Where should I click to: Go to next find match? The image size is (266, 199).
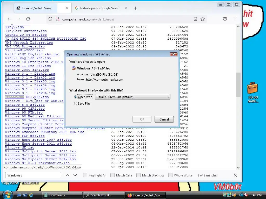pyautogui.click(x=75, y=175)
